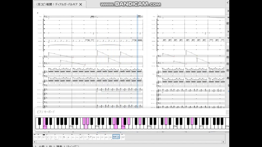This screenshot has width=262, height=147.
Task: Play the C7 piano key
Action: (x=201, y=127)
